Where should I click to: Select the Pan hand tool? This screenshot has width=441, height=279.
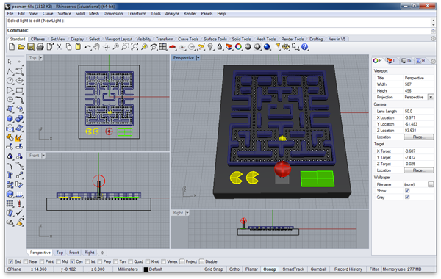click(97, 47)
